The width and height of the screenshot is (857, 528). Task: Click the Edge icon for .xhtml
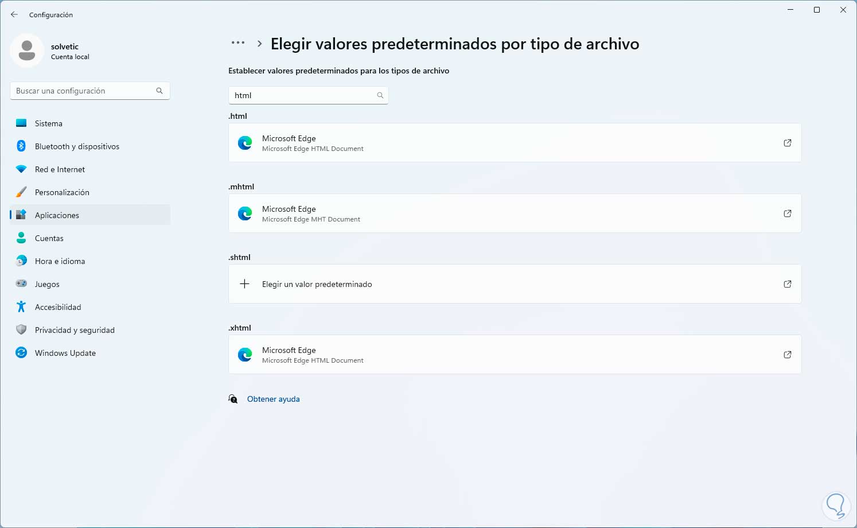245,355
